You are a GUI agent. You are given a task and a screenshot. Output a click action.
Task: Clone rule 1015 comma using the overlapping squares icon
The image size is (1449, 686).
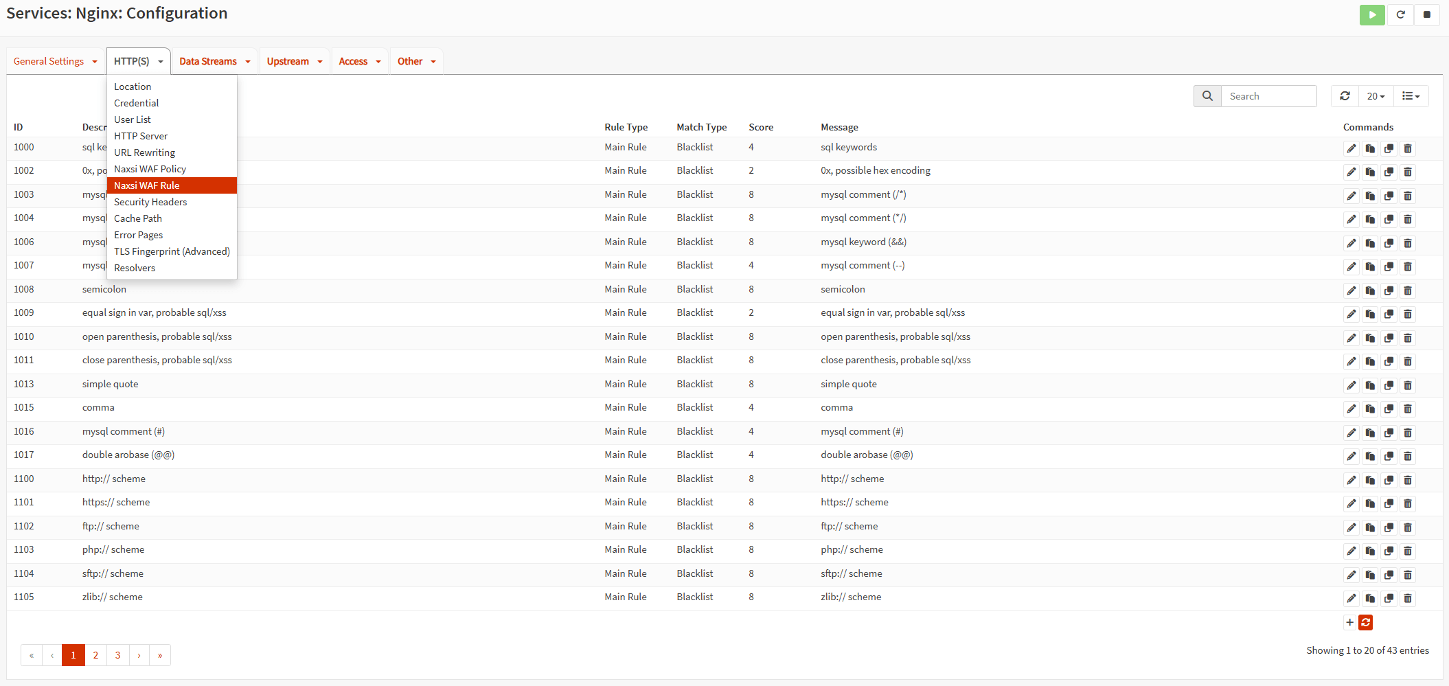click(x=1389, y=409)
